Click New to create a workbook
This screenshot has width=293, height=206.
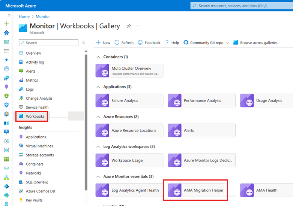(x=103, y=43)
